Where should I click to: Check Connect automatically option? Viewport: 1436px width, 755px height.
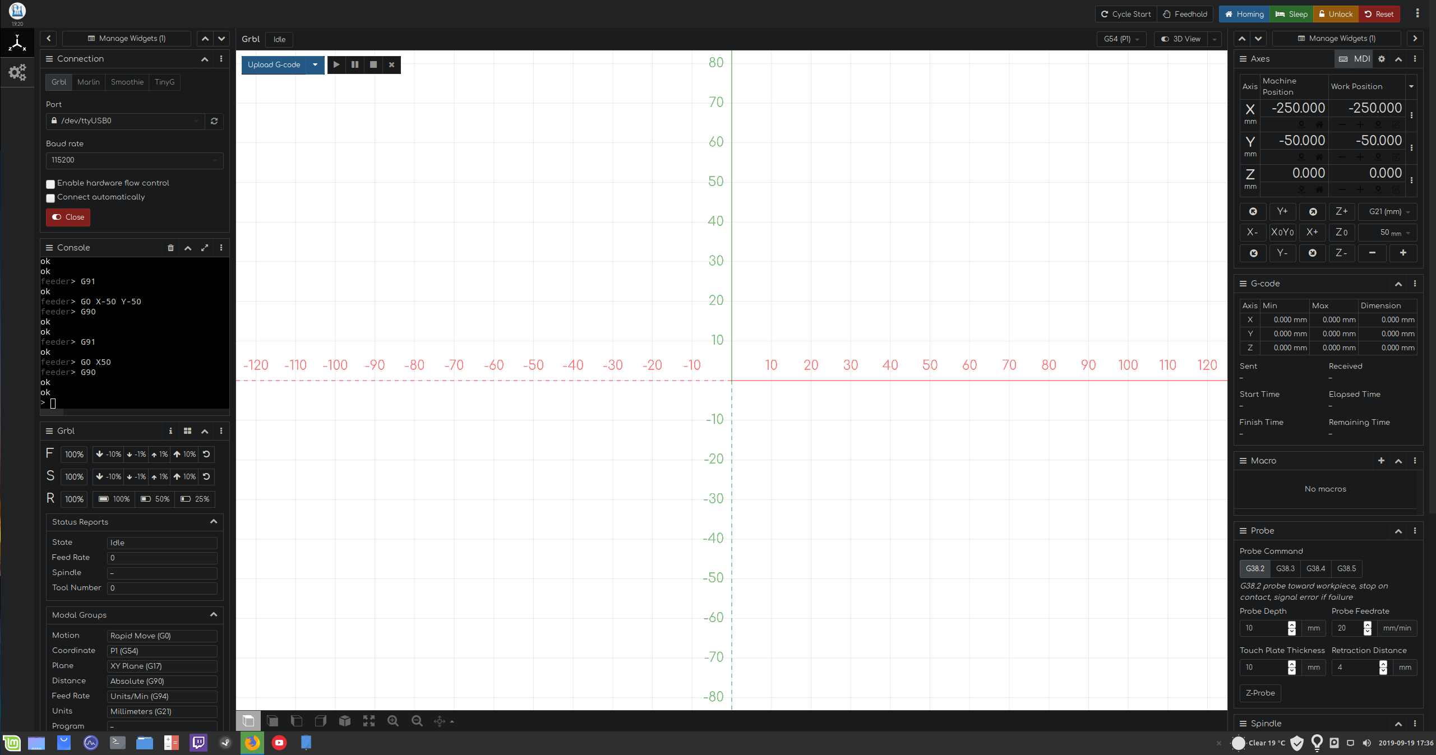click(x=50, y=198)
